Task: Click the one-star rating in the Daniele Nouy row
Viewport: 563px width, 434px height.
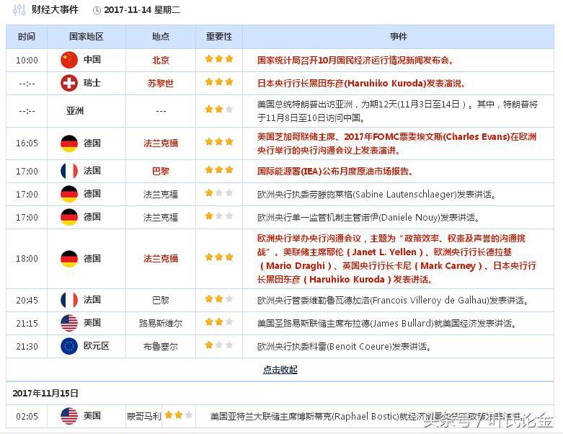Action: pyautogui.click(x=219, y=216)
